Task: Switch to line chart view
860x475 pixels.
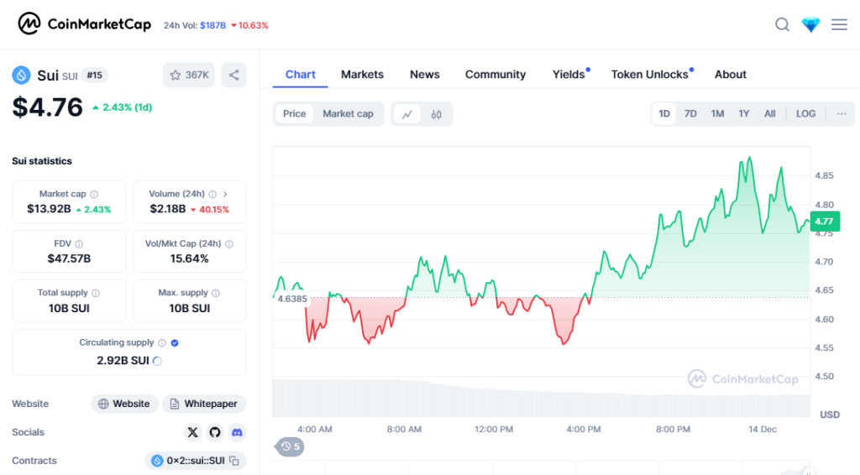Action: pyautogui.click(x=407, y=114)
